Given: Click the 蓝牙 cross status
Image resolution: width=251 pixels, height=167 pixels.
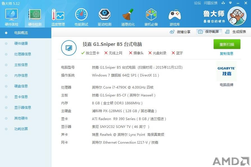Looking at the screenshot, I should point(177,53).
